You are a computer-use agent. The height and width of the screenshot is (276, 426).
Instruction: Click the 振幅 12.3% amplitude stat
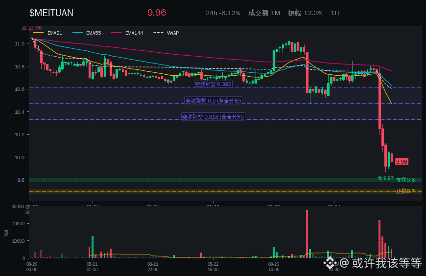click(x=306, y=13)
